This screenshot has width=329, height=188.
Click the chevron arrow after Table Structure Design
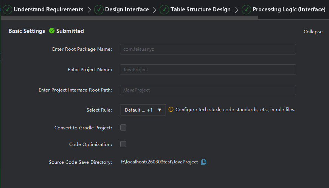tap(236, 10)
